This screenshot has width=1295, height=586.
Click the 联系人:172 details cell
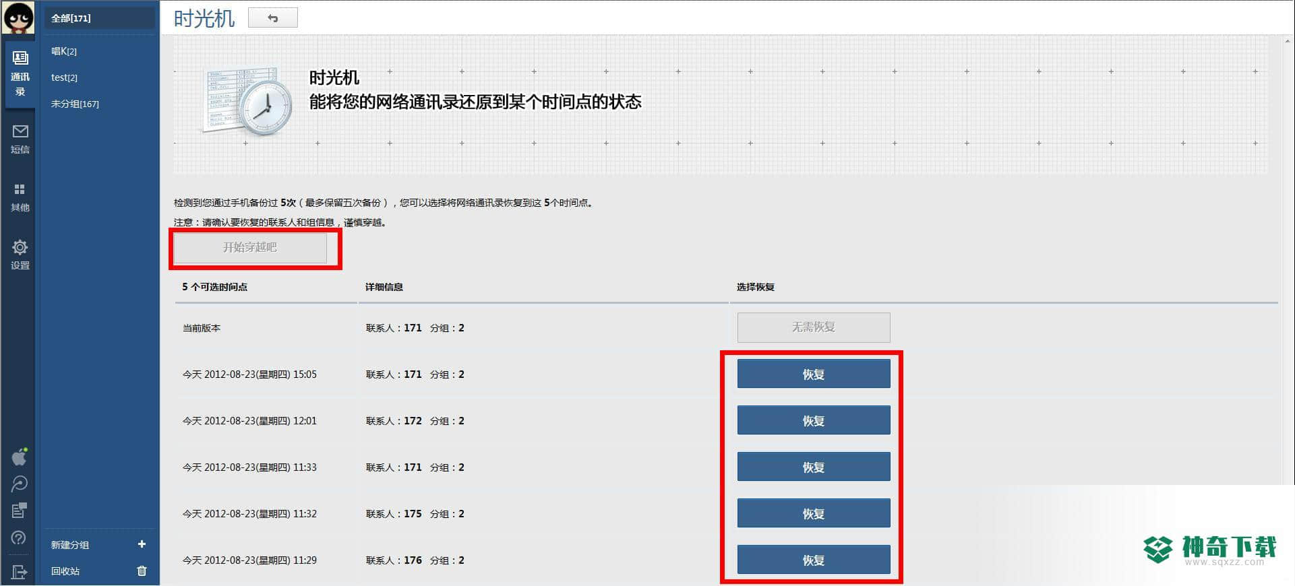415,421
